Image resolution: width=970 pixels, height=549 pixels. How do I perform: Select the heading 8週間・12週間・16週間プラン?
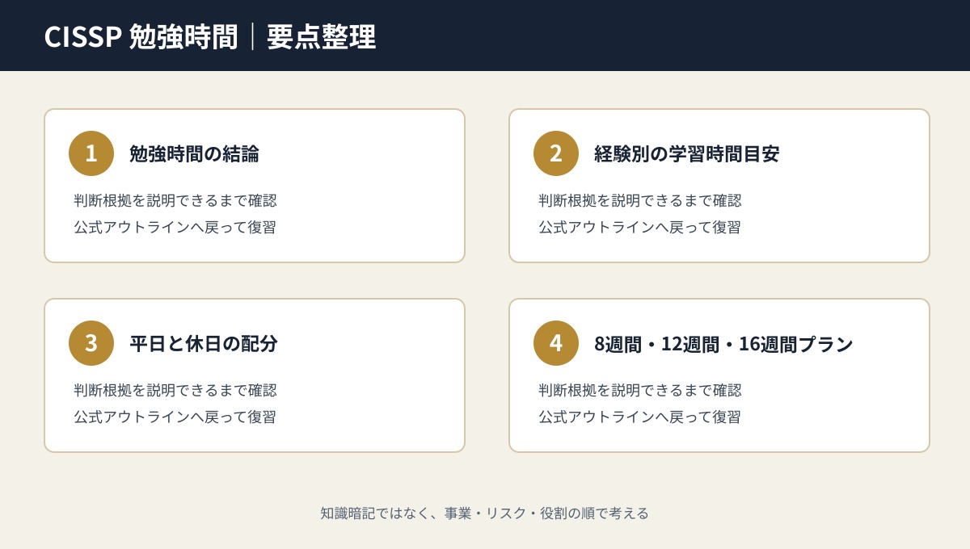click(x=723, y=343)
